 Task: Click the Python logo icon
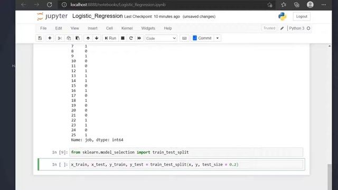(x=282, y=16)
